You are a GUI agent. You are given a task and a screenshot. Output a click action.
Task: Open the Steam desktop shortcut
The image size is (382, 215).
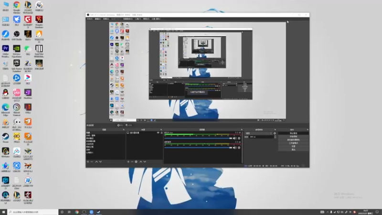pyautogui.click(x=5, y=137)
